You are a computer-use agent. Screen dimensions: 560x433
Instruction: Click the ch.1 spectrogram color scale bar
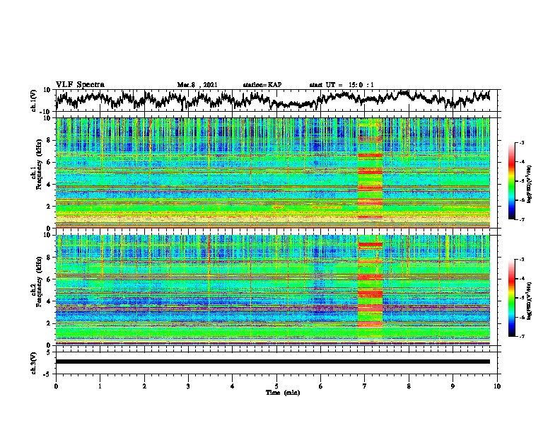coord(511,181)
